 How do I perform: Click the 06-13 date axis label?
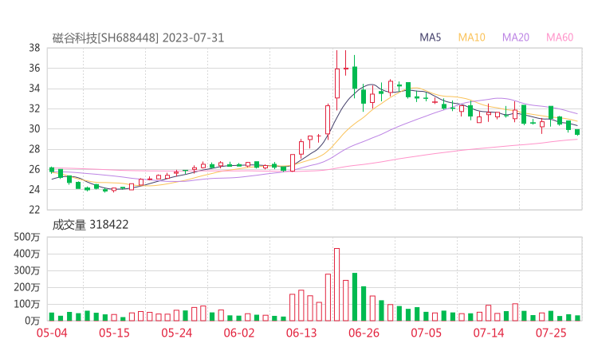pyautogui.click(x=301, y=333)
